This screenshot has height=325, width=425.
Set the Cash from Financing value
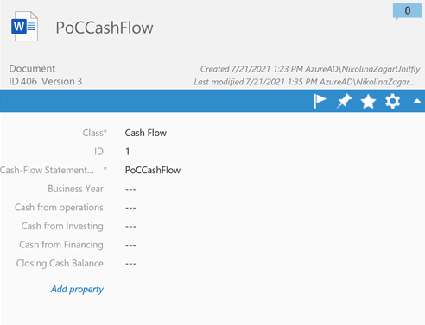click(x=130, y=245)
